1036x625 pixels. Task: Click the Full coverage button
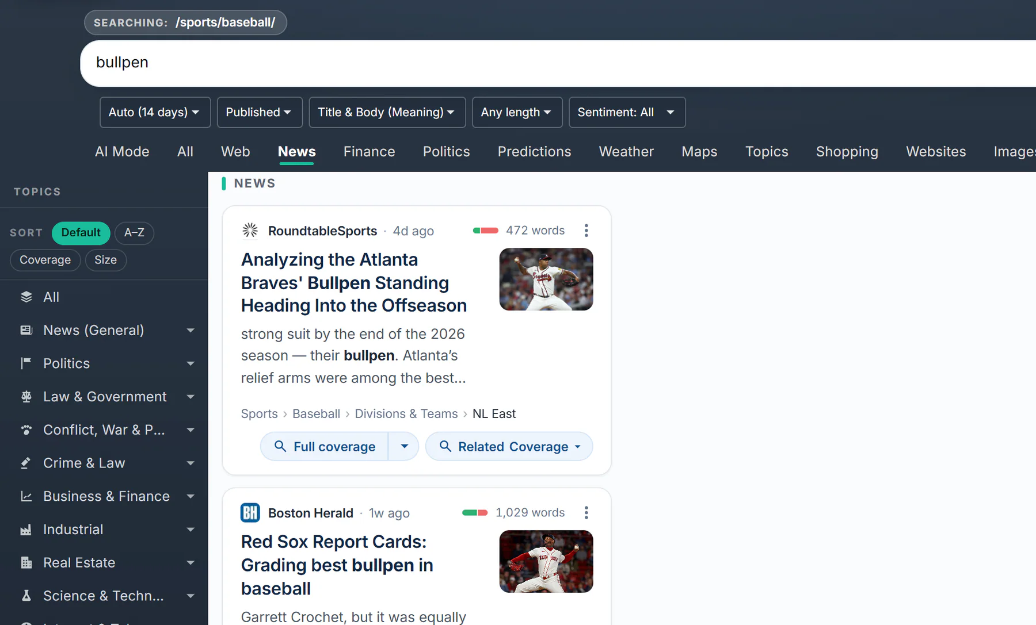pos(325,446)
